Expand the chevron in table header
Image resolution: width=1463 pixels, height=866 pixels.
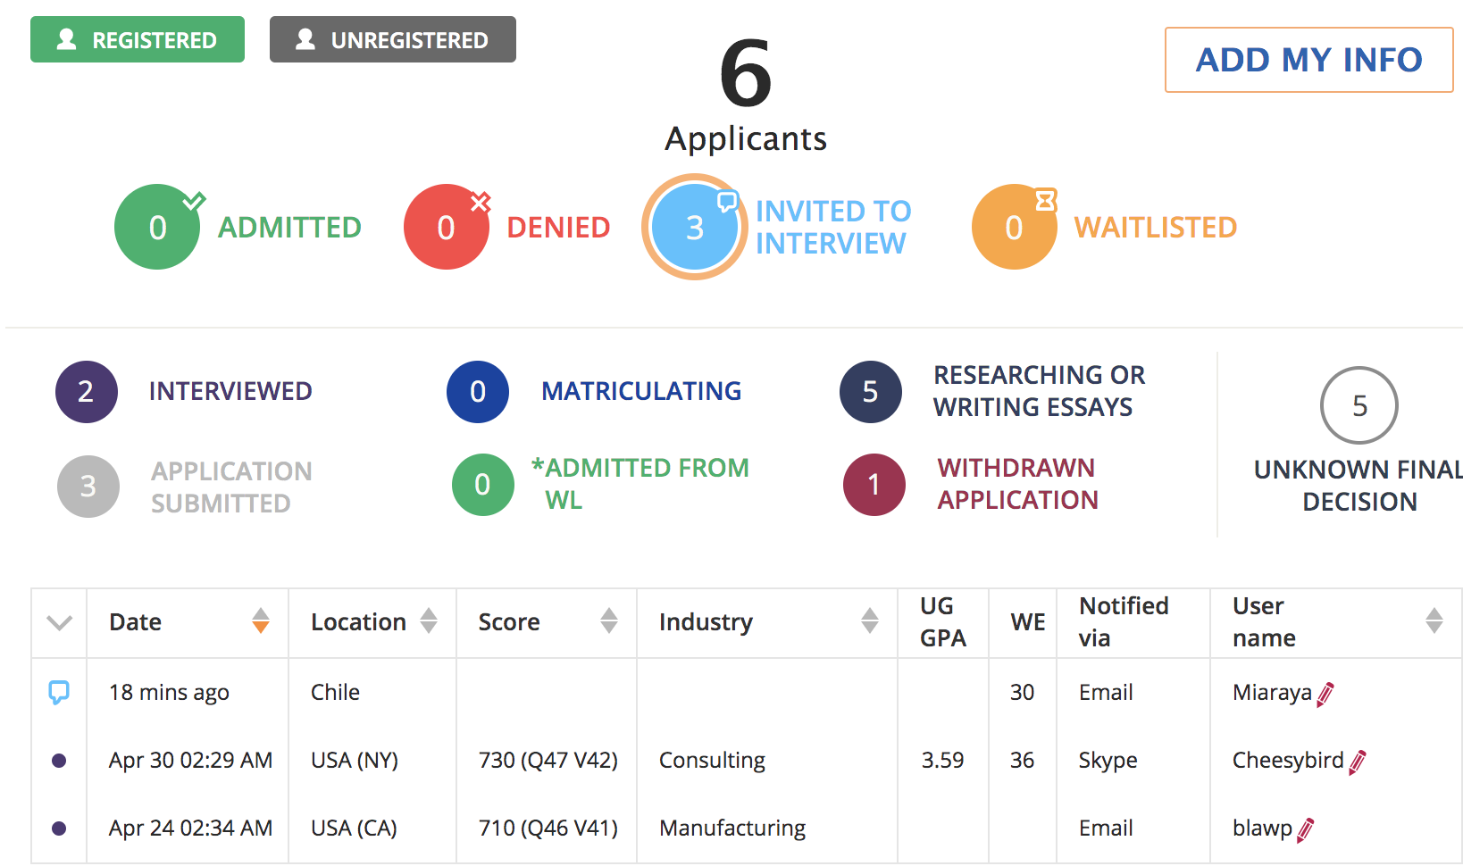click(59, 622)
